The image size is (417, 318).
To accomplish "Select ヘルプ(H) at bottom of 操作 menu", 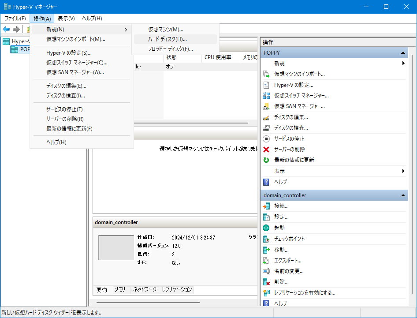I will point(82,142).
